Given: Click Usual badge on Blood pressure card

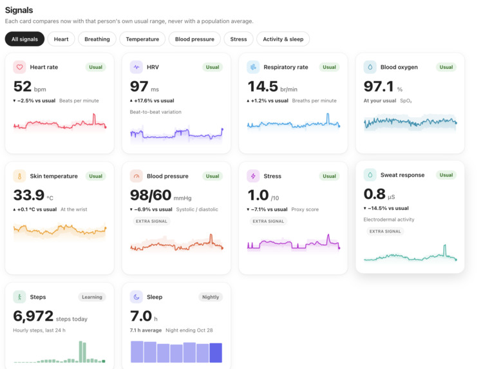Looking at the screenshot, I should 213,176.
